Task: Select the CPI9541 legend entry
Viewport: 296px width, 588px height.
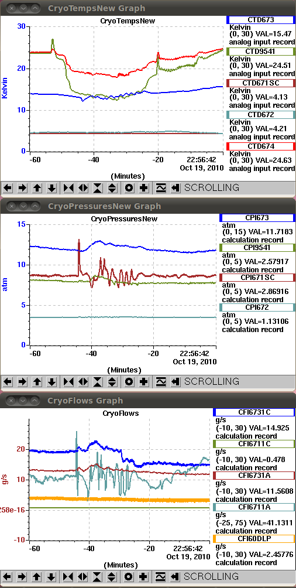Action: point(257,248)
